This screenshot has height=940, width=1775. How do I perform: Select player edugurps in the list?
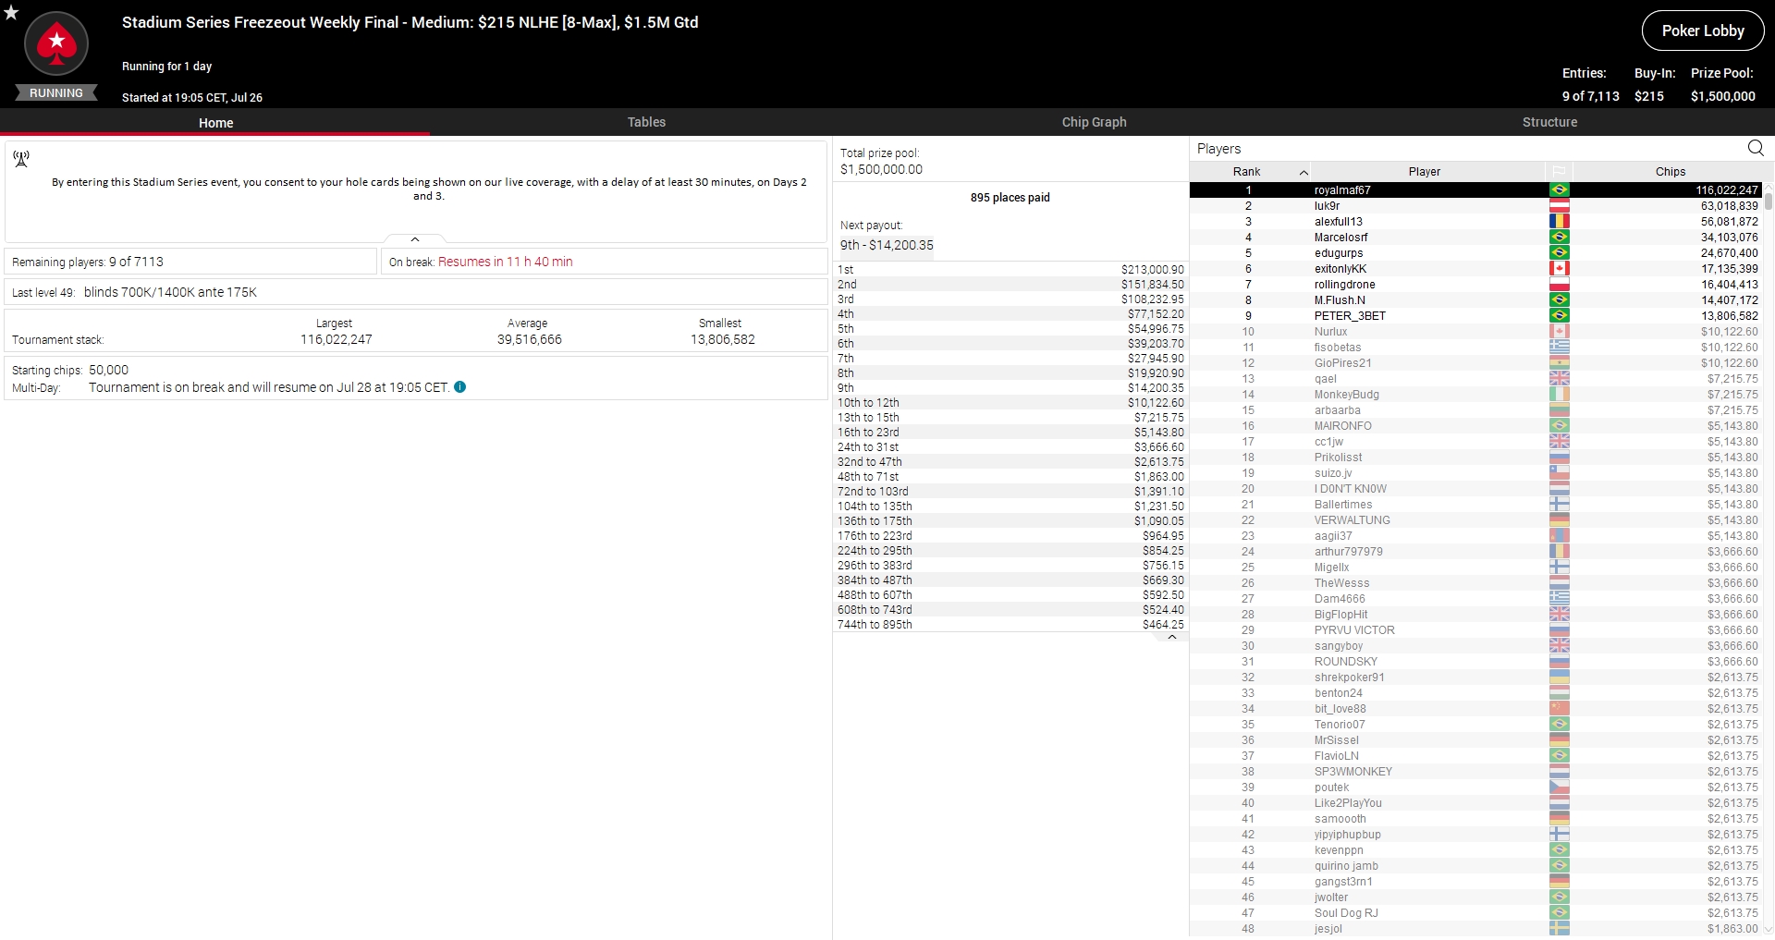1476,253
